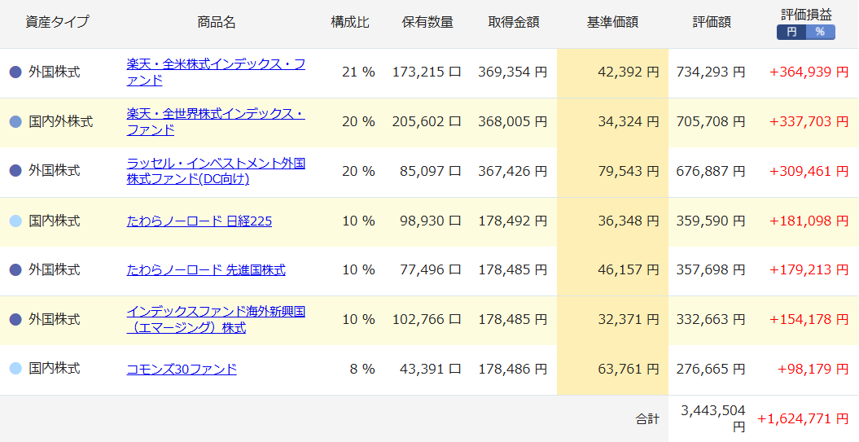The height and width of the screenshot is (442, 859).
Task: Open 楽天・全世界株式インデックス・ファンド link
Action: coord(216,121)
